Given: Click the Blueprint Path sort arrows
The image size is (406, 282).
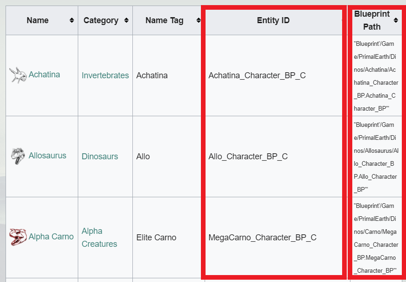Looking at the screenshot, I should 396,20.
